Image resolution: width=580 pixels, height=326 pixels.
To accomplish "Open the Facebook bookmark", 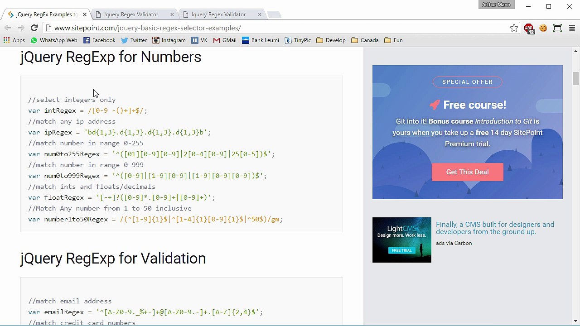I will pyautogui.click(x=99, y=40).
